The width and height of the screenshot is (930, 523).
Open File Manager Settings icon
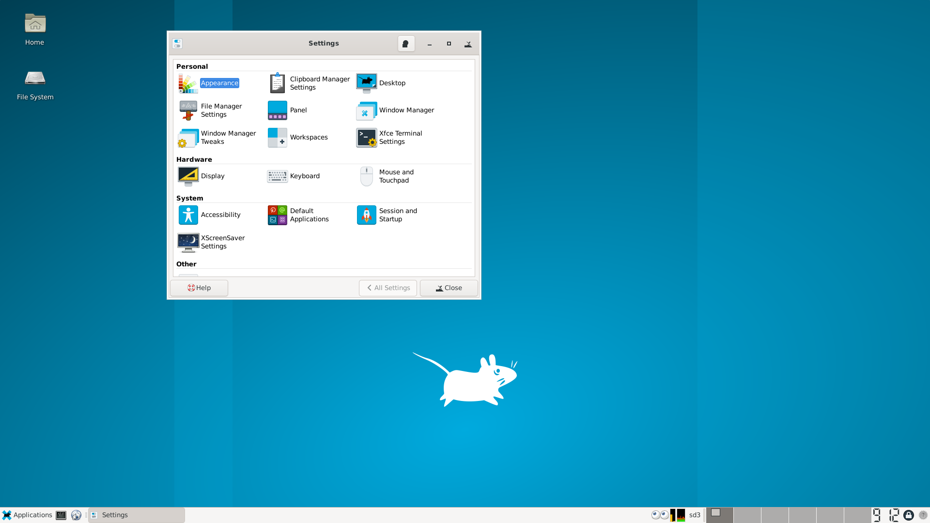[188, 110]
